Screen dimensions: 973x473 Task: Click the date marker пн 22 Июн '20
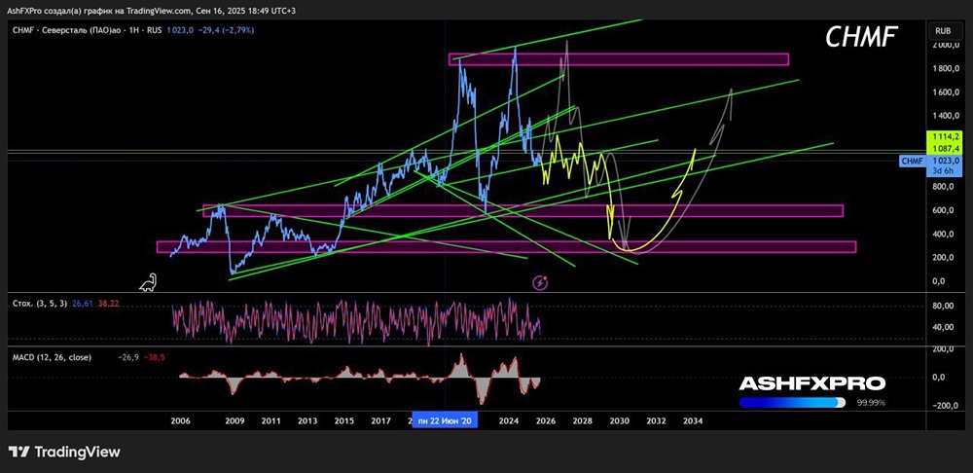point(445,420)
